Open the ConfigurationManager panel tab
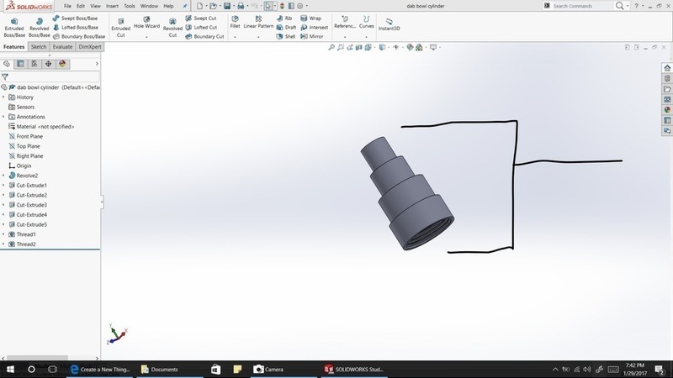Viewport: 673px width, 378px height. (34, 64)
